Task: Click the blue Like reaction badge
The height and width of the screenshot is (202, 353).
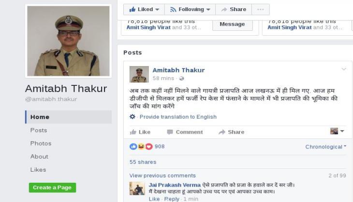Action: click(x=133, y=147)
